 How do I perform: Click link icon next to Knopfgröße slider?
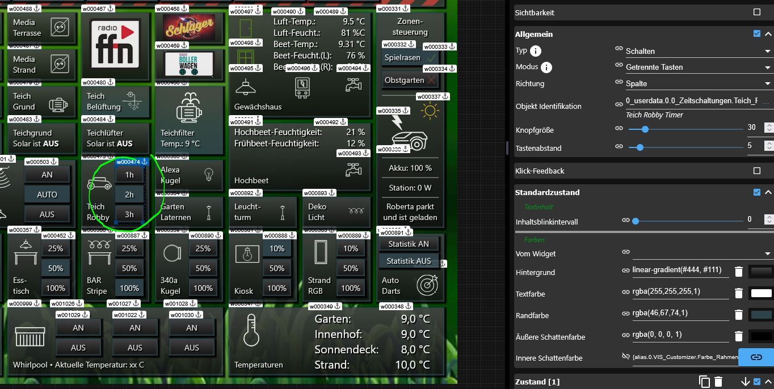pos(620,129)
